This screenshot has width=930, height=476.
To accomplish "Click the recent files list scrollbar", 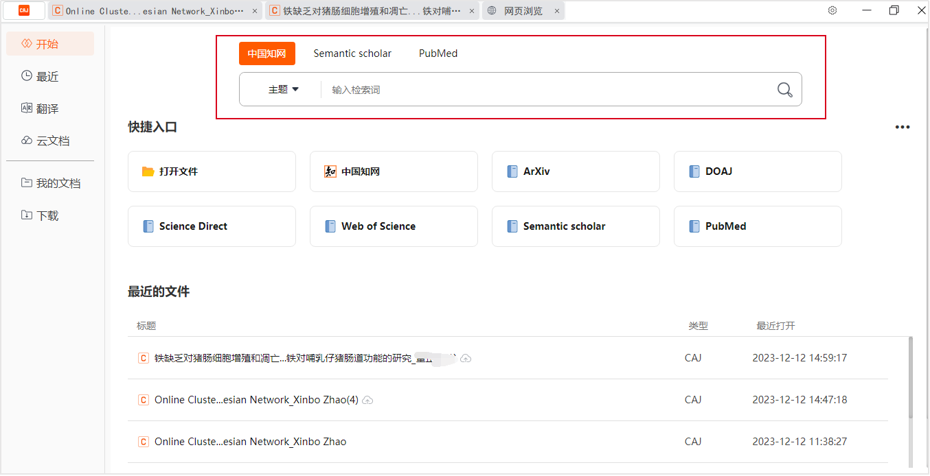I will pos(911,377).
